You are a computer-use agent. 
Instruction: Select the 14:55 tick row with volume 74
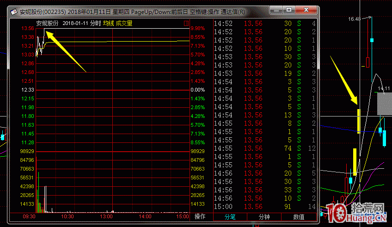[265, 148]
